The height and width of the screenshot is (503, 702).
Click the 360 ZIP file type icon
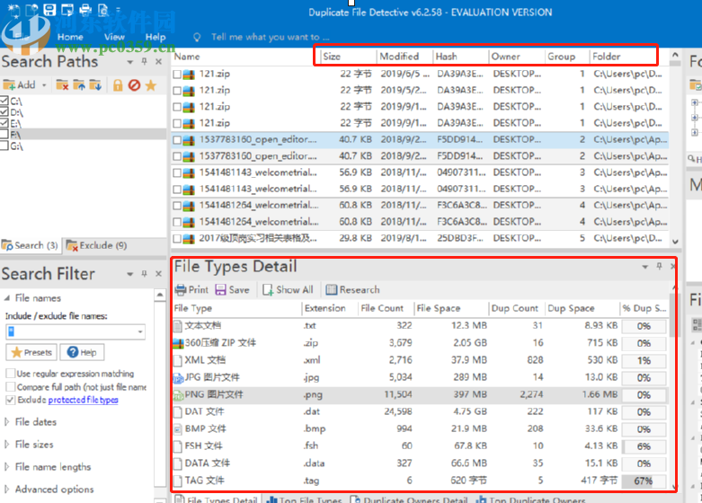pos(178,343)
